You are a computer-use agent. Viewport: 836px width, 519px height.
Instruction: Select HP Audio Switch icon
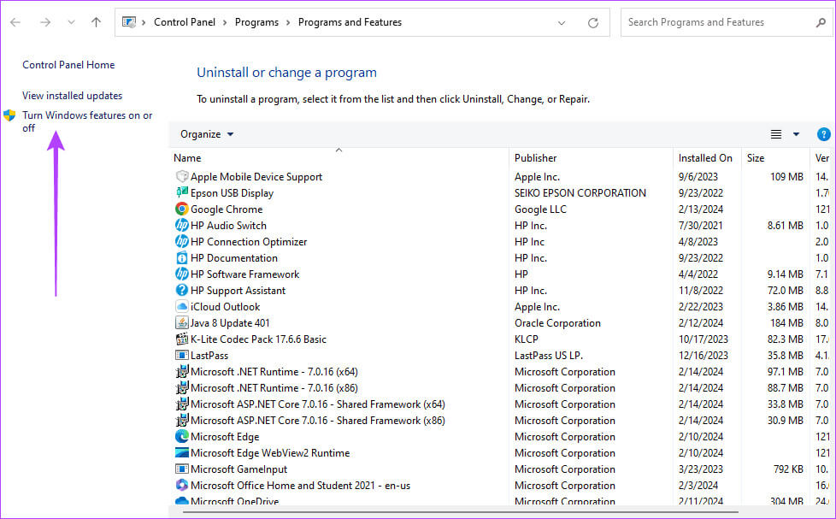coord(182,225)
